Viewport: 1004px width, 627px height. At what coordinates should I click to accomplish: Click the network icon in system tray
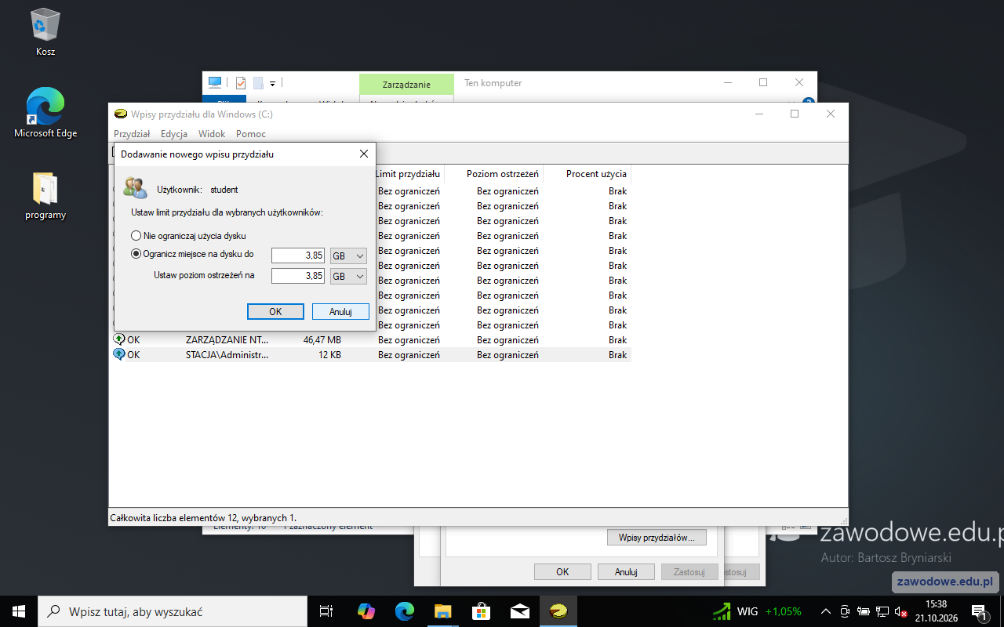882,611
